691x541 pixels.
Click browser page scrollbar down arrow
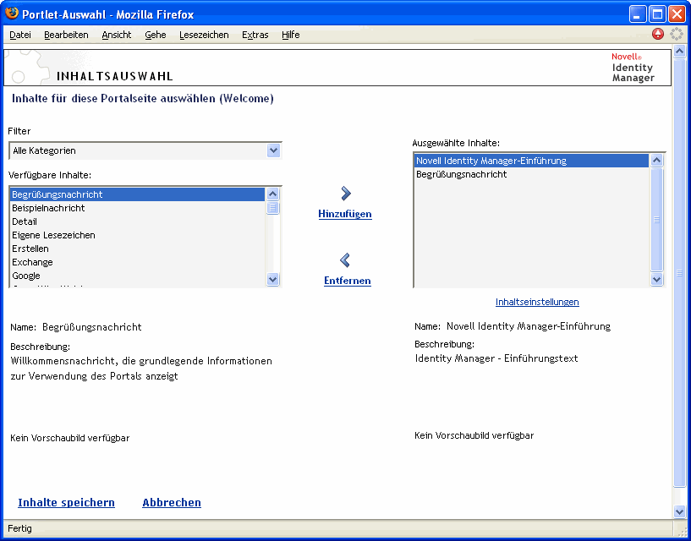(x=679, y=511)
